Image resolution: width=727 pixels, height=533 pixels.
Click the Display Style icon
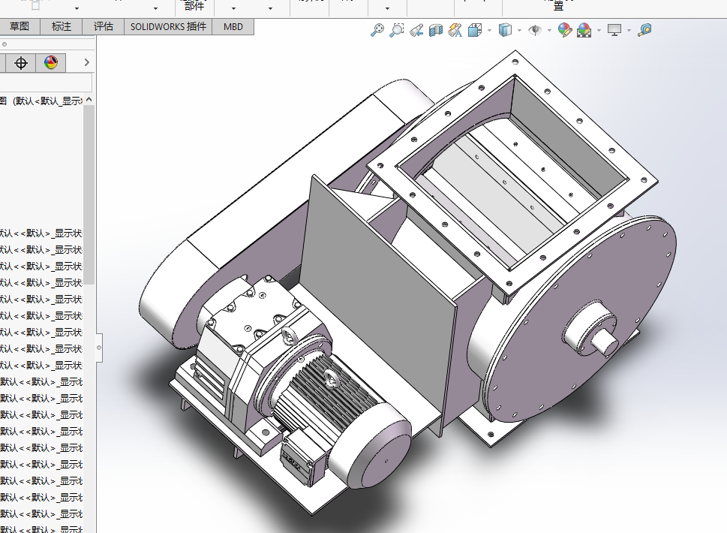[506, 30]
